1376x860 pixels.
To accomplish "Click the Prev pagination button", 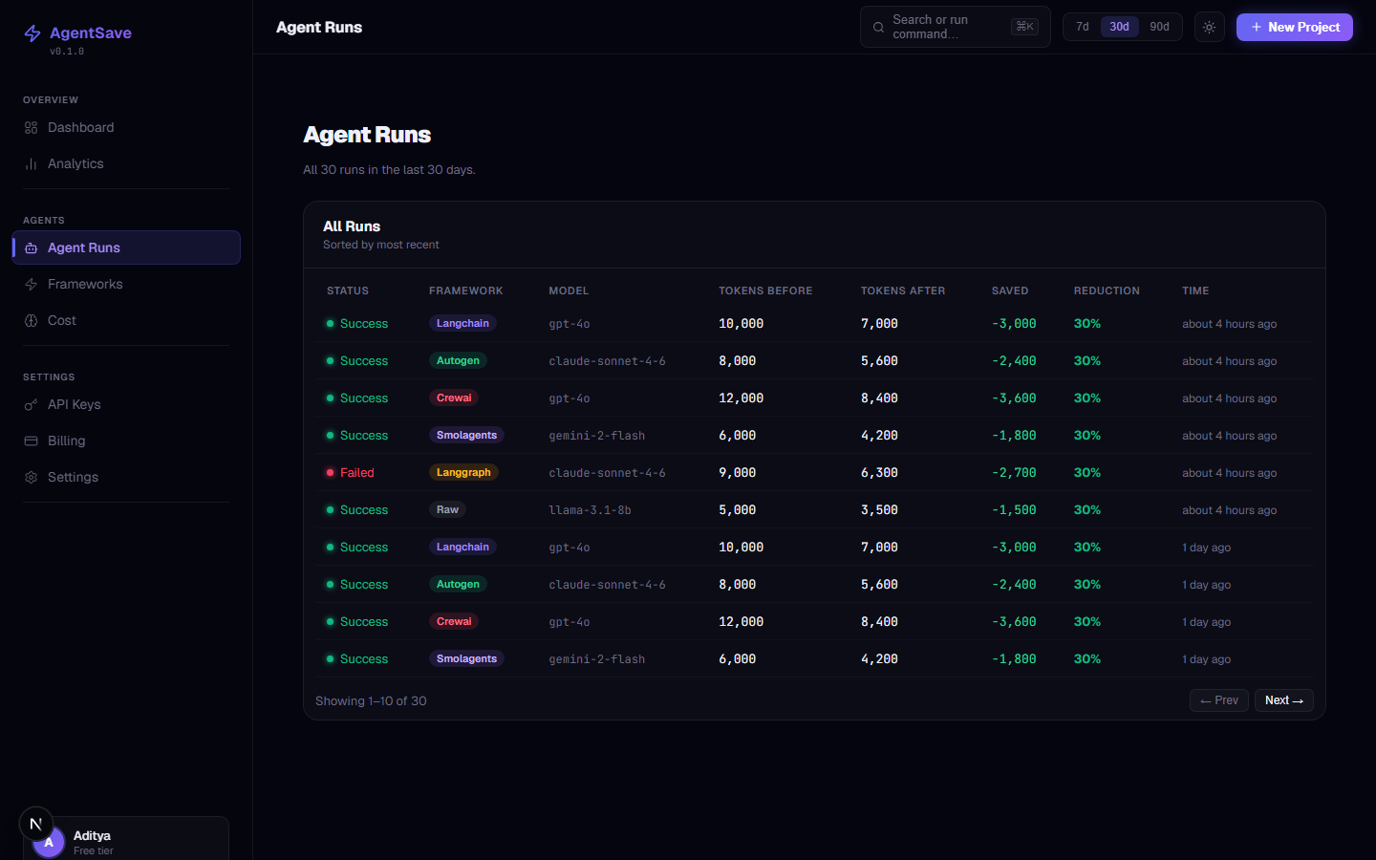I will pyautogui.click(x=1218, y=700).
